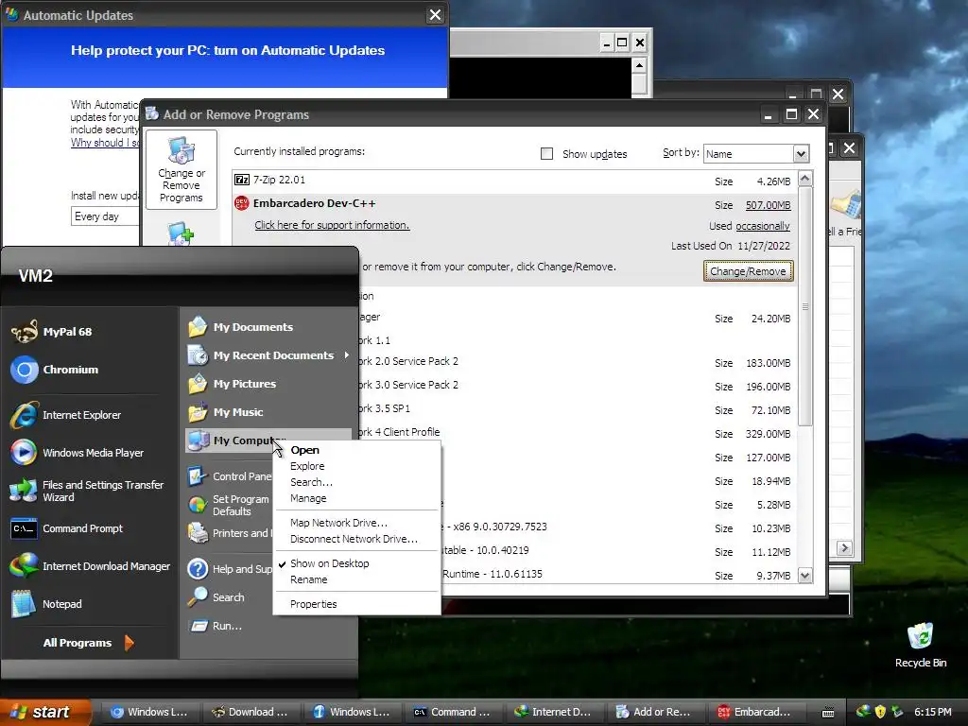This screenshot has width=968, height=726.
Task: Open Control Panel icon in Start menu
Action: tap(198, 476)
